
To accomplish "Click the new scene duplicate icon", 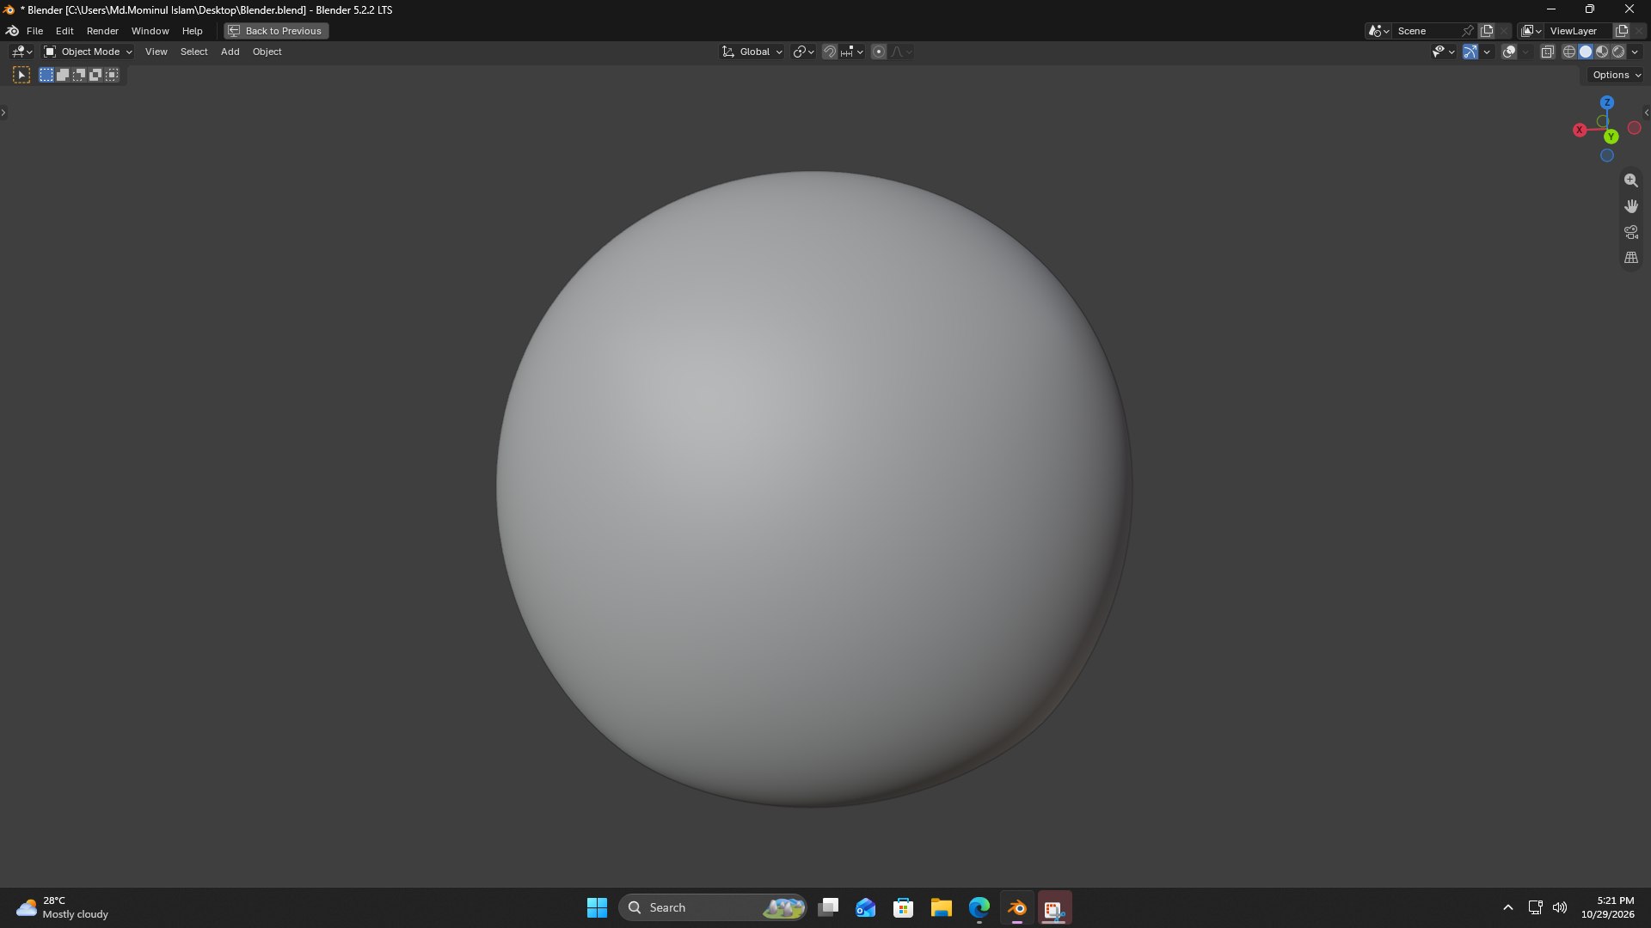I will point(1487,31).
